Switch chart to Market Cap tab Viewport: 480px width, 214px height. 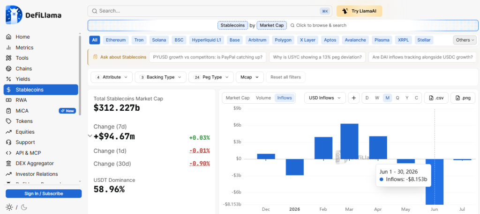pyautogui.click(x=238, y=98)
